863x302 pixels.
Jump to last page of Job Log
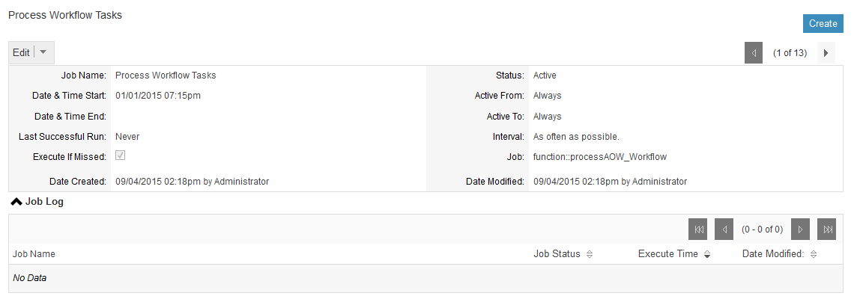827,229
